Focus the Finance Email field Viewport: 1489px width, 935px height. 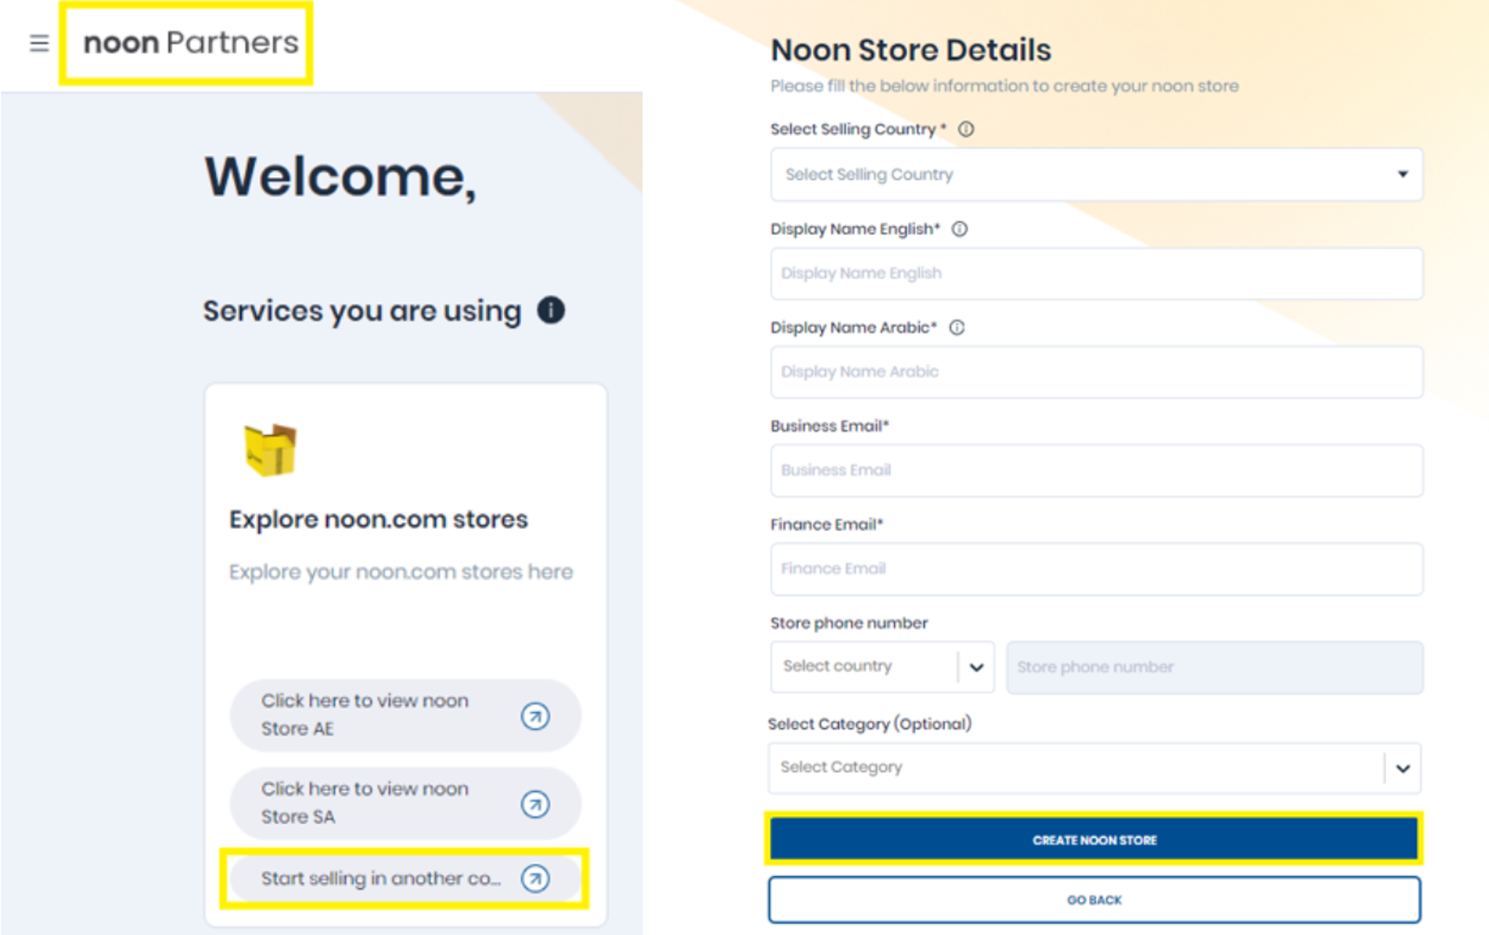click(x=1096, y=569)
